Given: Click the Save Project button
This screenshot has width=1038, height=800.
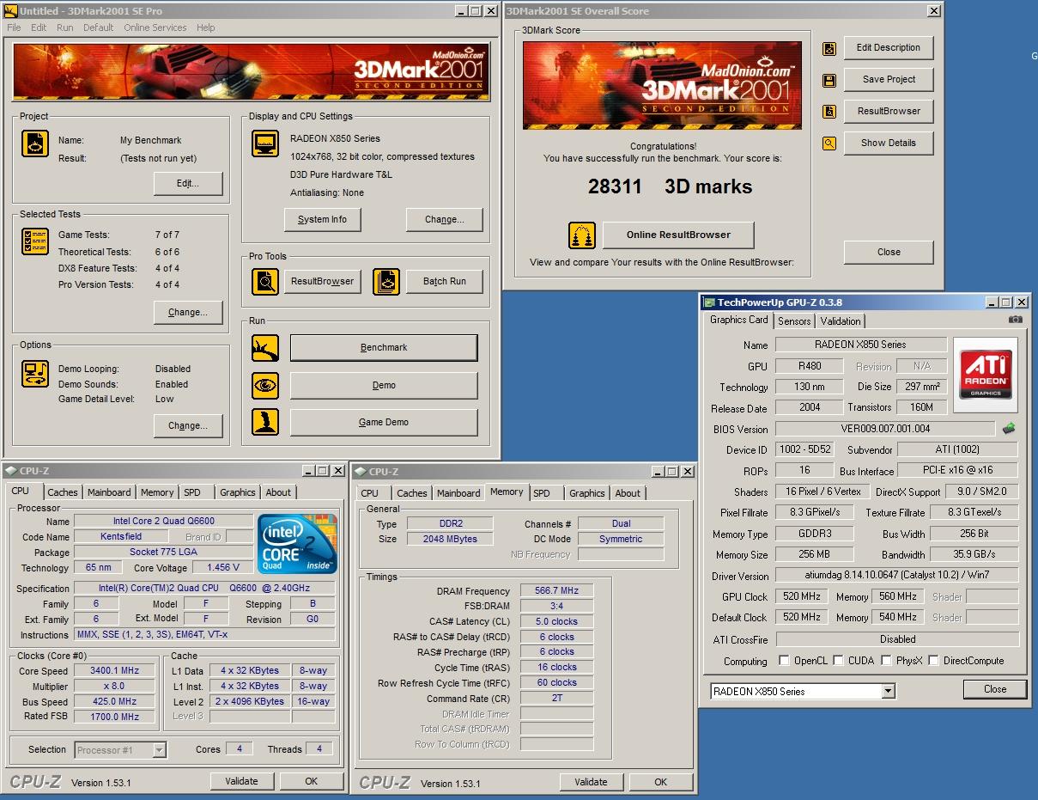Looking at the screenshot, I should (889, 80).
